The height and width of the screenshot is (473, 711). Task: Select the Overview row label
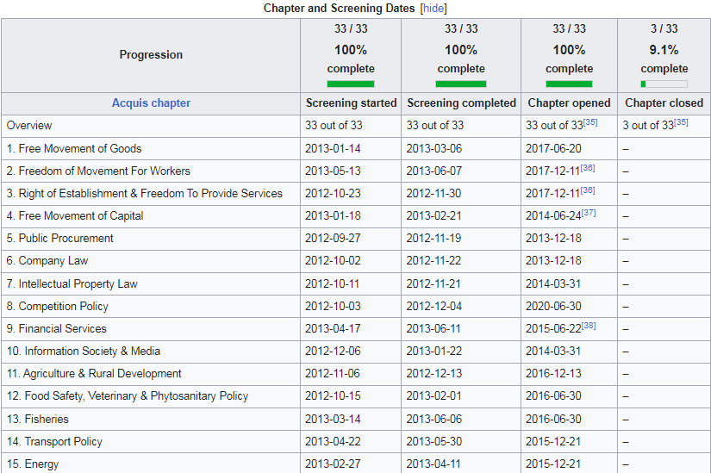point(29,126)
